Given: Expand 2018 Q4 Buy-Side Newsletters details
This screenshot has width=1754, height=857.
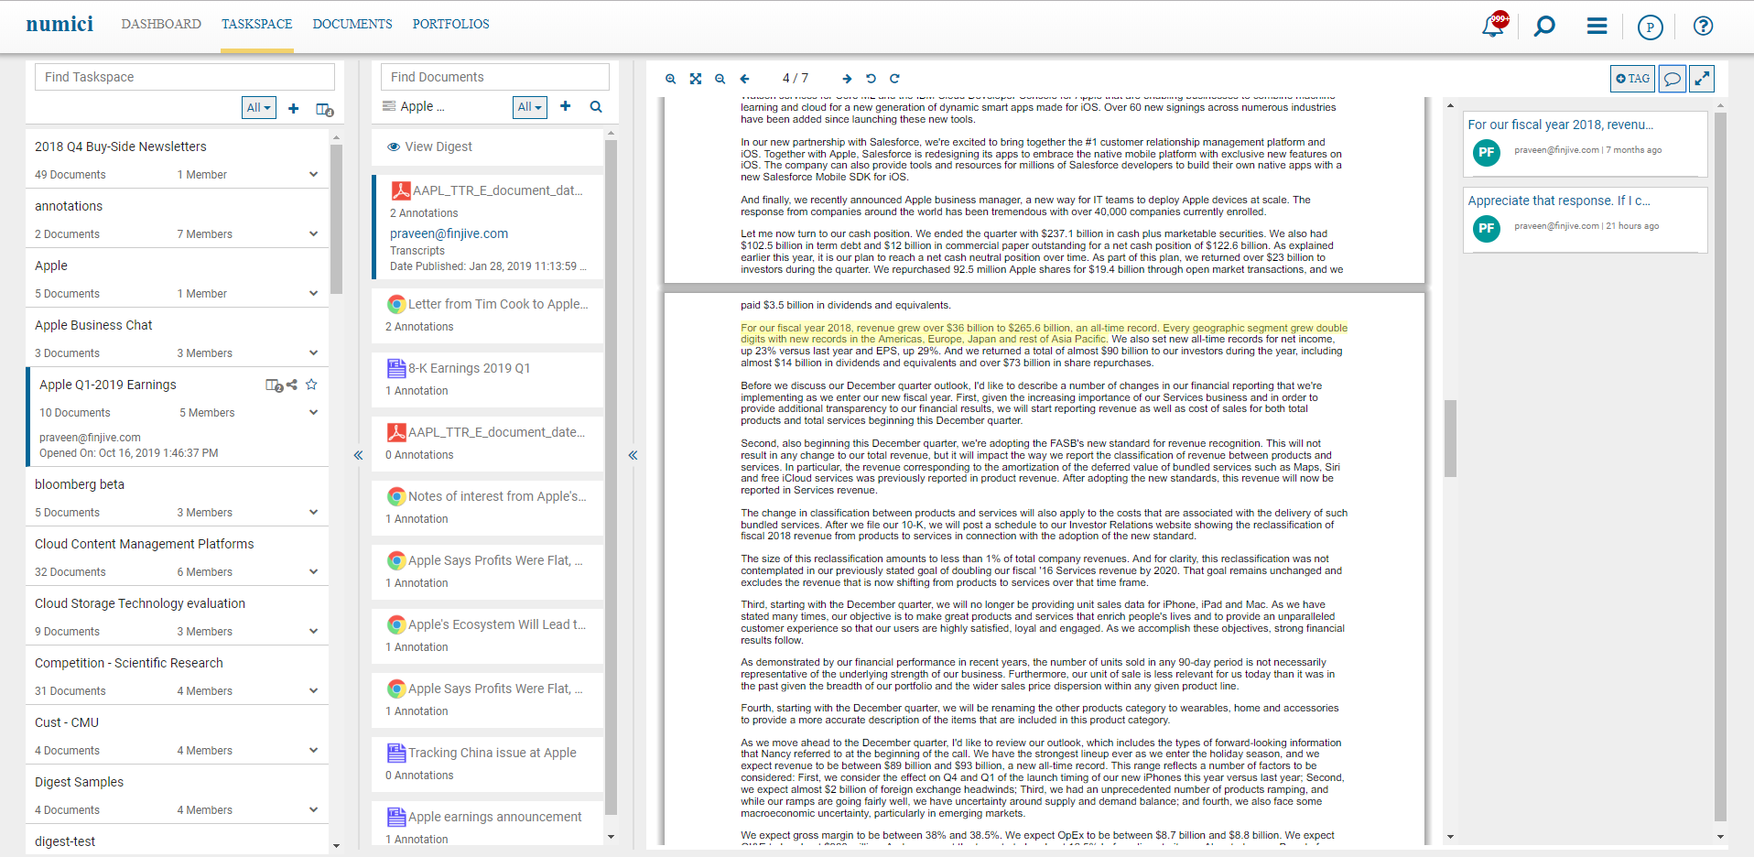Looking at the screenshot, I should pos(314,174).
